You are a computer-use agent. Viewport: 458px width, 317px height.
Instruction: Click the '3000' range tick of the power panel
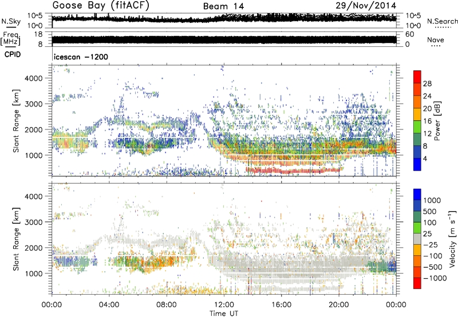click(34, 104)
